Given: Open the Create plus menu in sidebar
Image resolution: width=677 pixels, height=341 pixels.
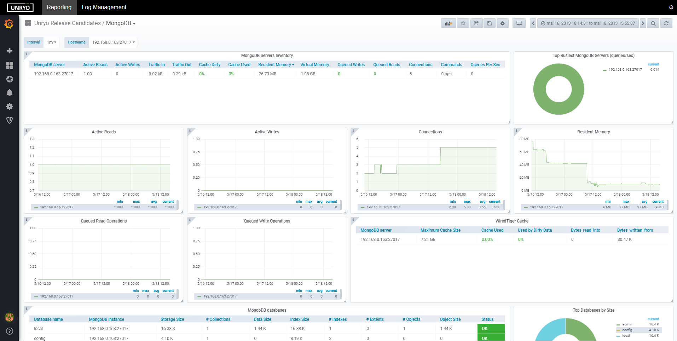Looking at the screenshot, I should click(10, 51).
